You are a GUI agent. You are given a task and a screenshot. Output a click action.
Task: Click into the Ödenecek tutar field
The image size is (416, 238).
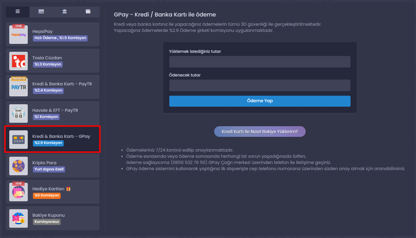coord(259,85)
